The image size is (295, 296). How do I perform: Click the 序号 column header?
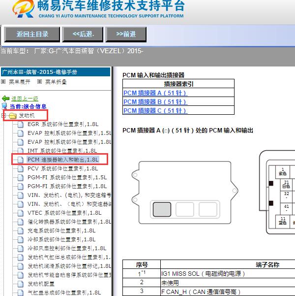click(142, 264)
